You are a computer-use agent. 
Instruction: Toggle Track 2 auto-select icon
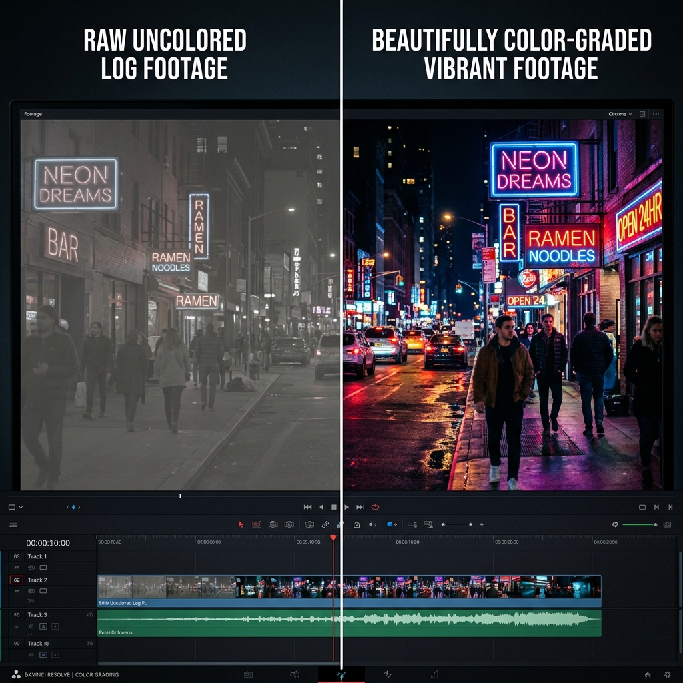[x=31, y=591]
